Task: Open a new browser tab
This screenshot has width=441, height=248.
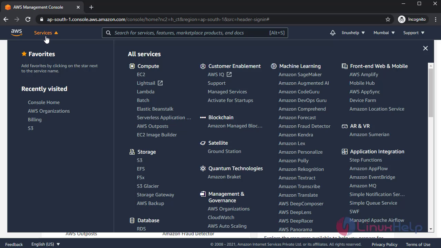Action: tap(91, 7)
